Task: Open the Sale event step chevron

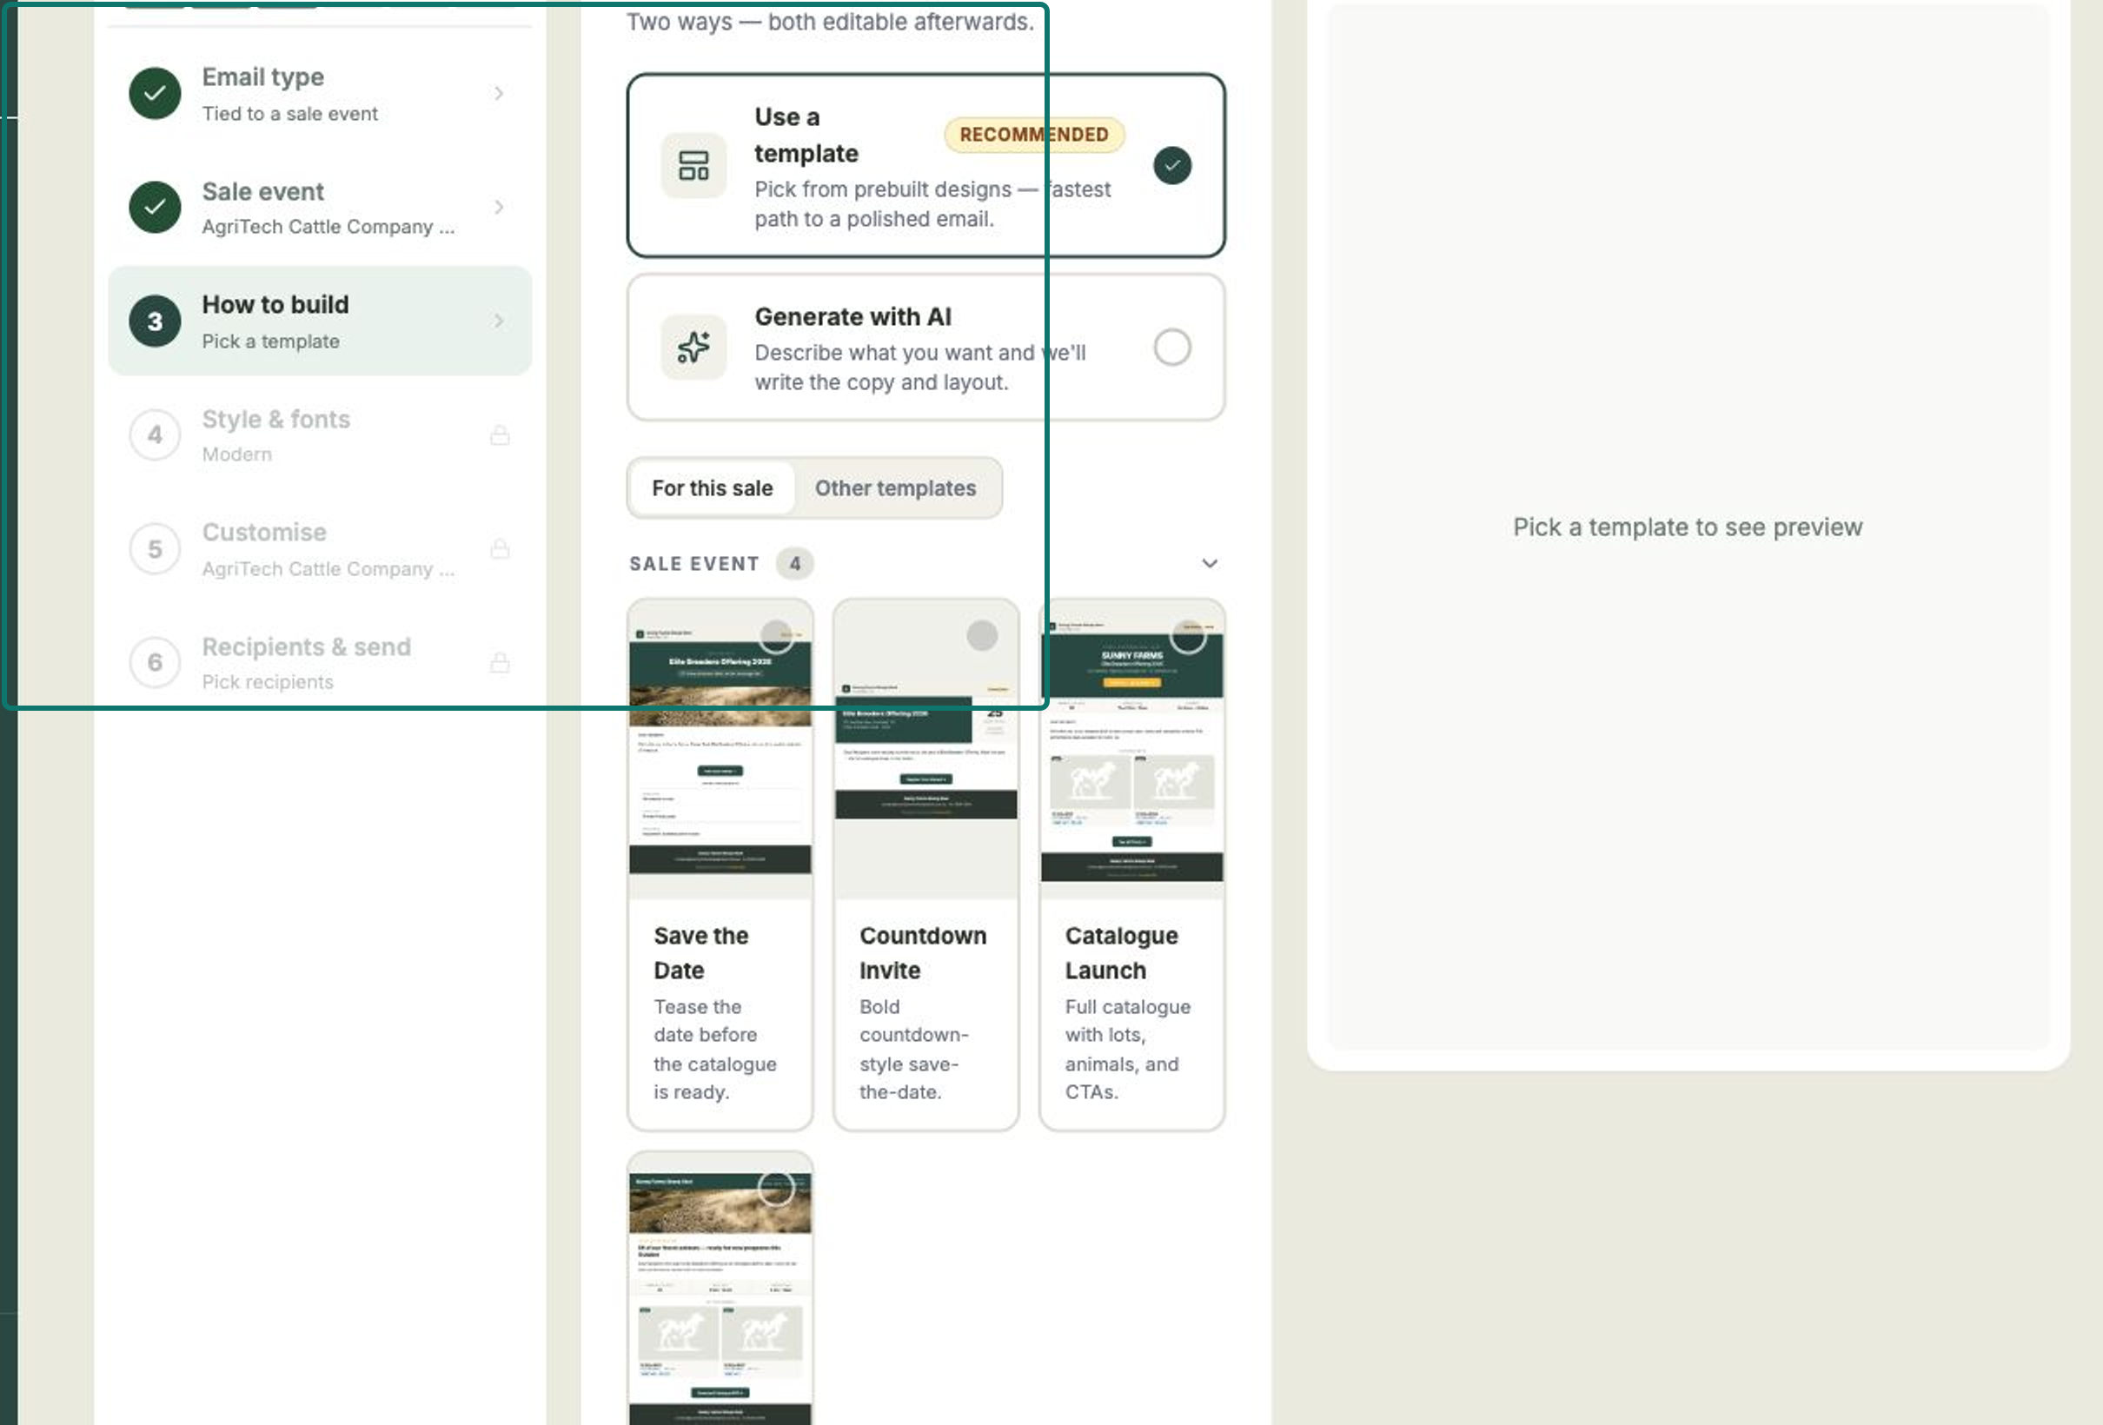Action: (x=499, y=207)
